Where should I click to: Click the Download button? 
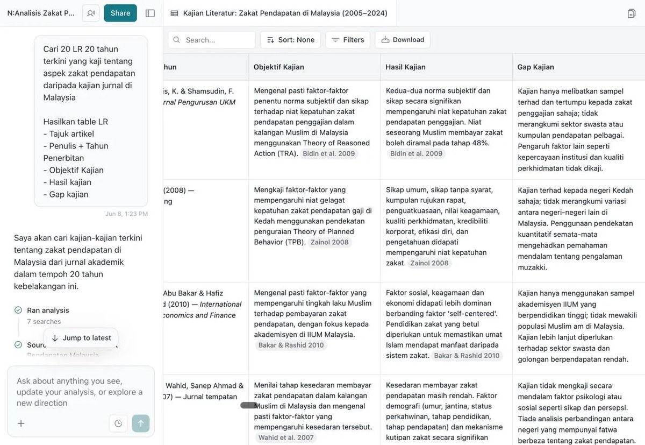pyautogui.click(x=403, y=40)
